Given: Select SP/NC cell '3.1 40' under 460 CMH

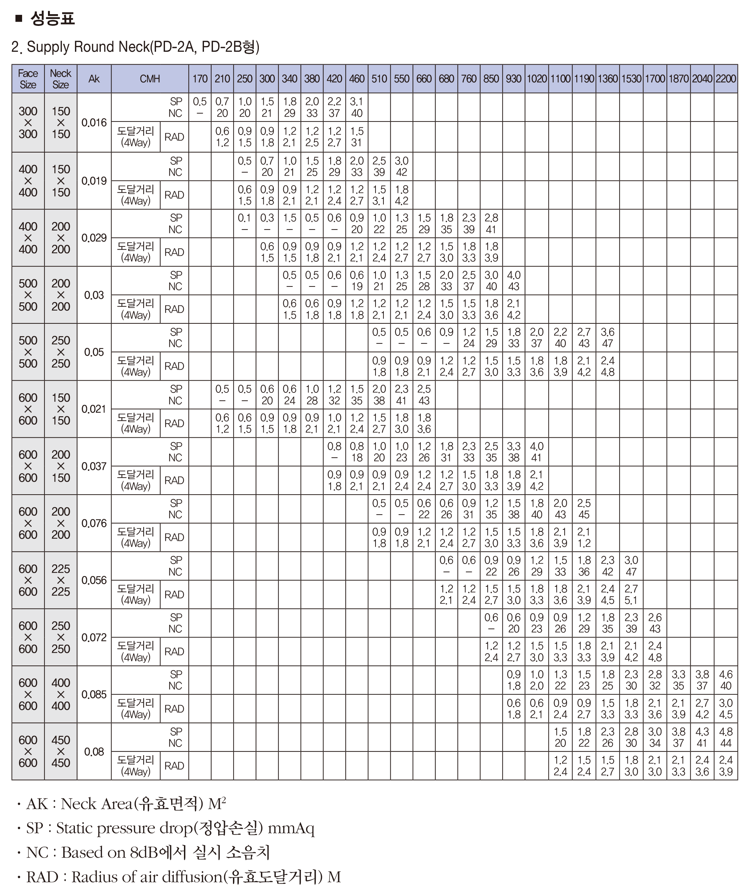Looking at the screenshot, I should pyautogui.click(x=357, y=107).
